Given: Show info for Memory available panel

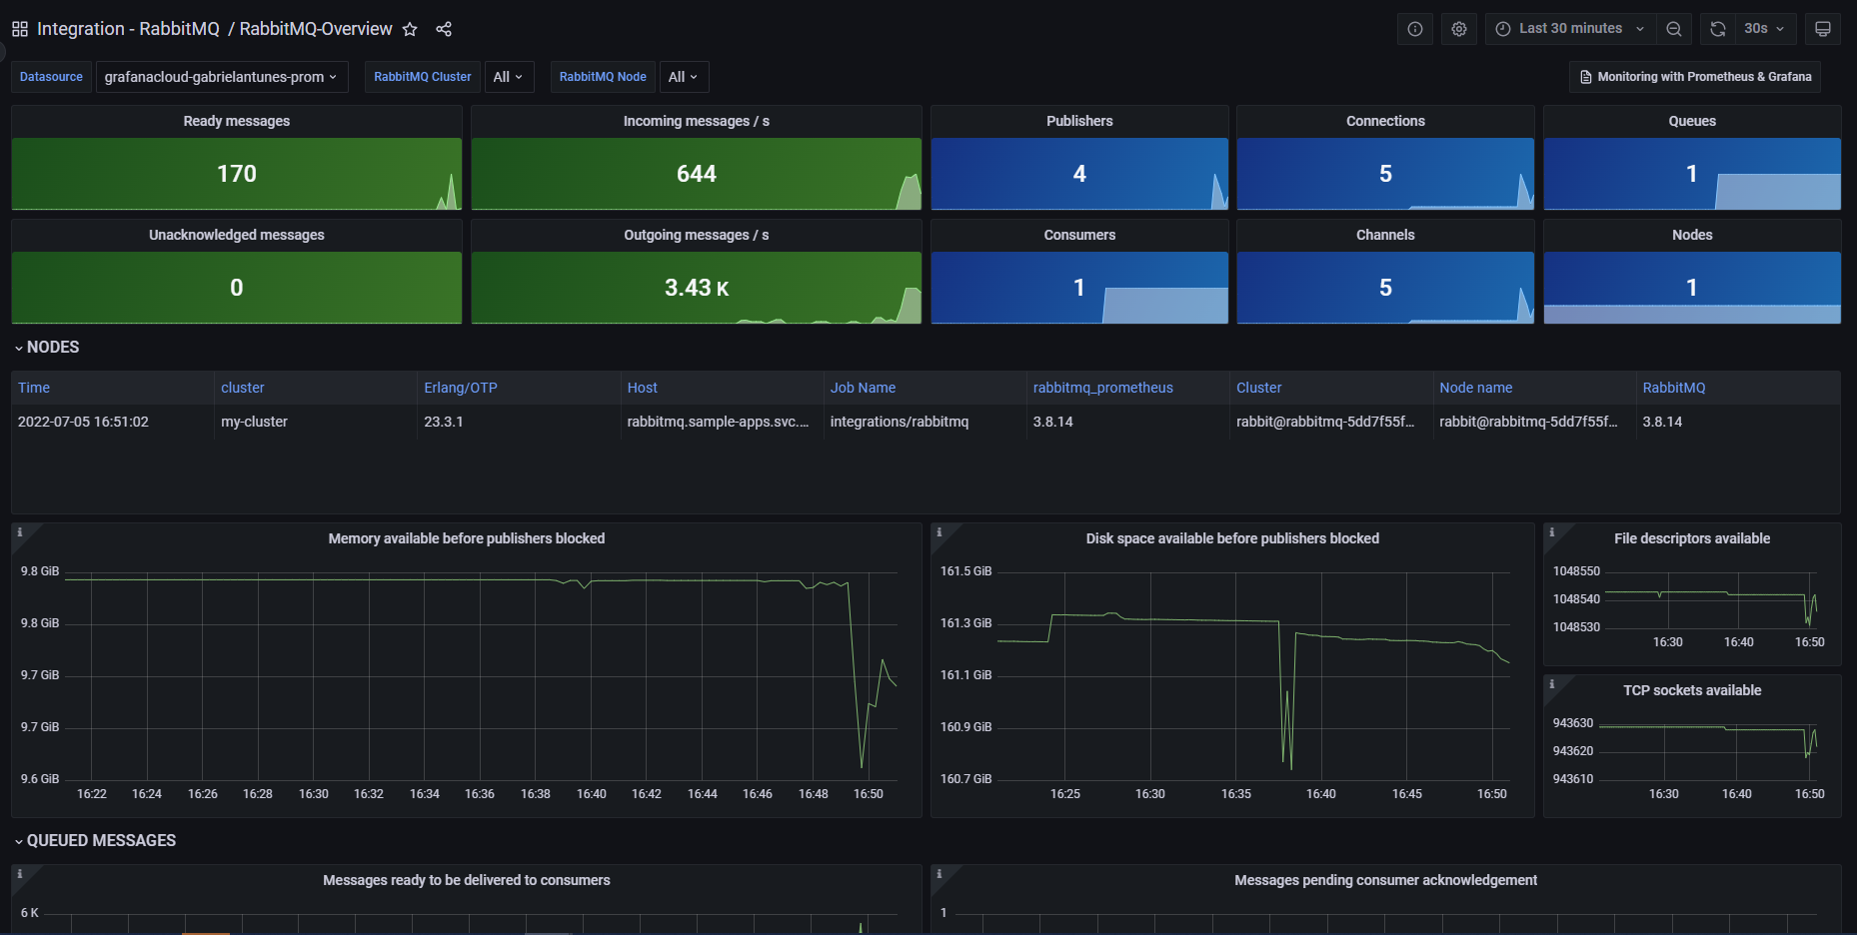Looking at the screenshot, I should point(19,532).
